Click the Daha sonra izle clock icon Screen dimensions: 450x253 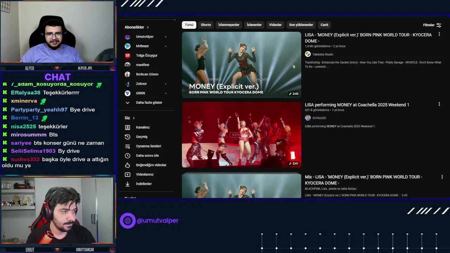pyautogui.click(x=128, y=156)
